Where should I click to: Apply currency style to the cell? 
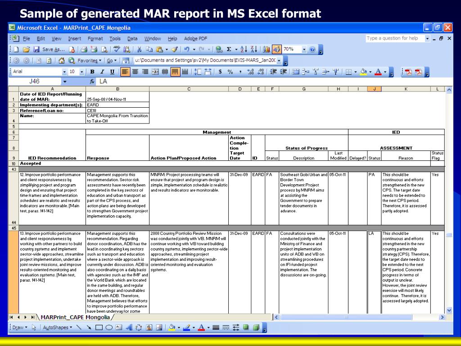[x=220, y=72]
